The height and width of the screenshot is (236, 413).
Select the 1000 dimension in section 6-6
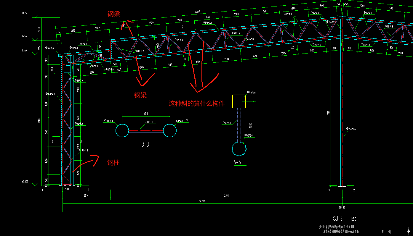tap(251, 125)
